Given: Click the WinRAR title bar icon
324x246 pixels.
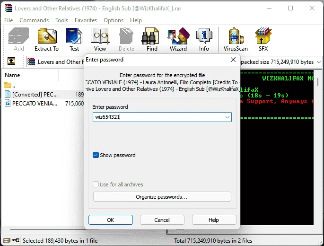Looking at the screenshot, I should click(9, 8).
